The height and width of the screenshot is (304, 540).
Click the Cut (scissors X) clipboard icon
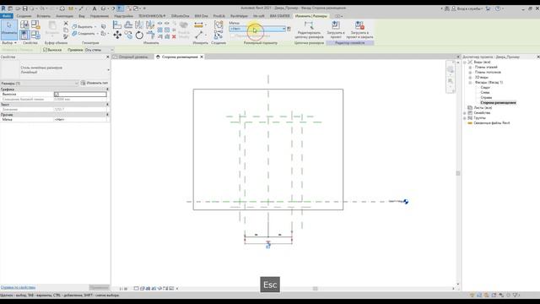pos(66,24)
